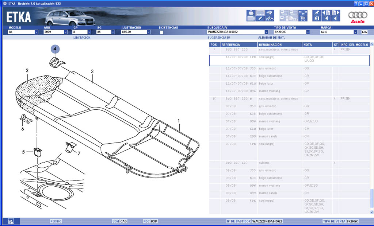
Task: Click the LexCom logo in status bar
Action: pyautogui.click(x=11, y=221)
